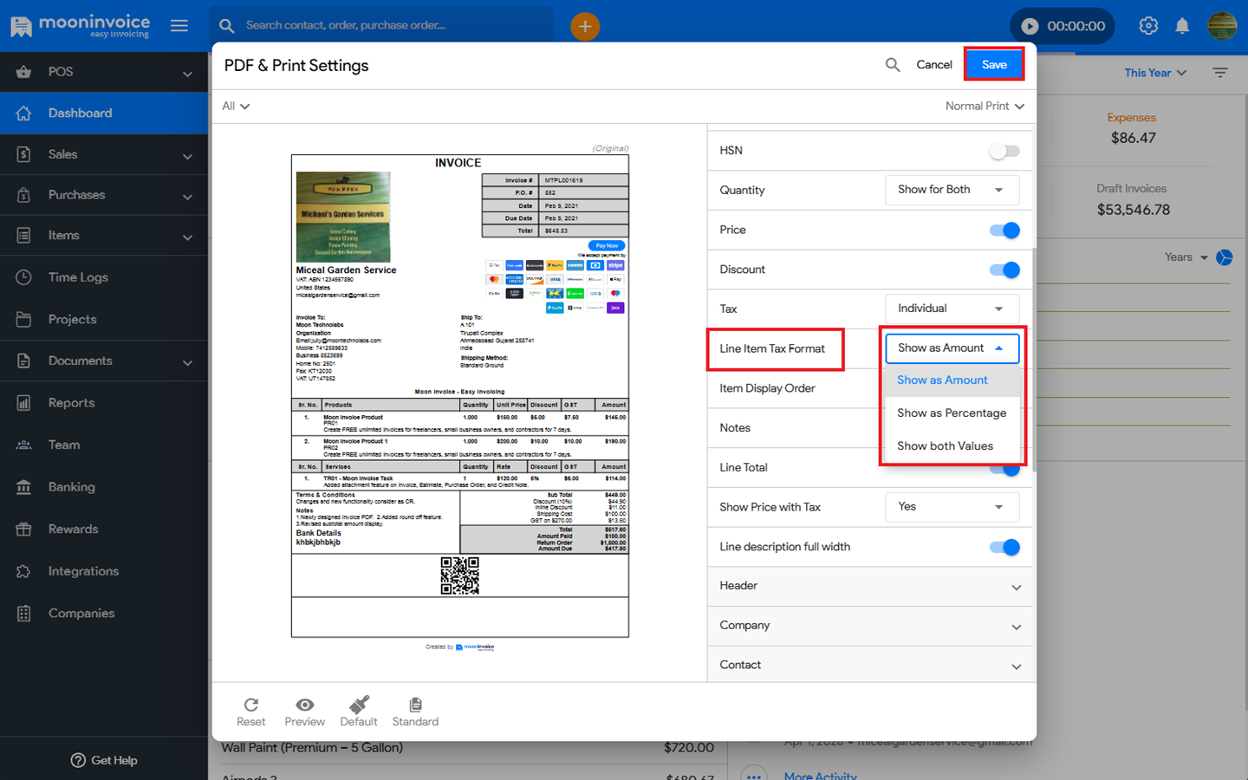The image size is (1248, 780).
Task: Open the Quantity dropdown
Action: (952, 190)
